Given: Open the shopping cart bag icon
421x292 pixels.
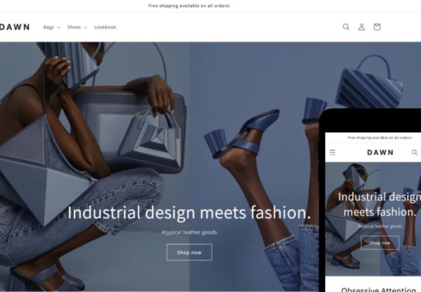Looking at the screenshot, I should (x=377, y=27).
